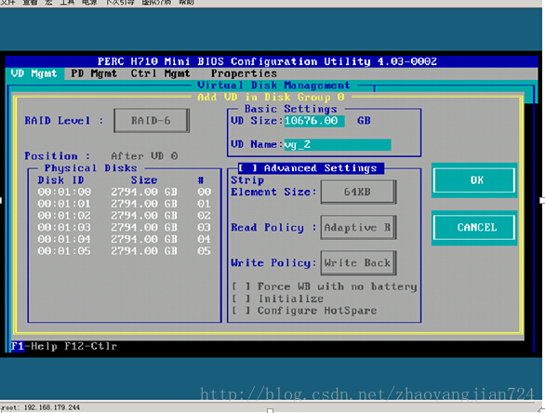Enable Force WB with no battery checkbox
The image size is (545, 413).
coord(241,286)
